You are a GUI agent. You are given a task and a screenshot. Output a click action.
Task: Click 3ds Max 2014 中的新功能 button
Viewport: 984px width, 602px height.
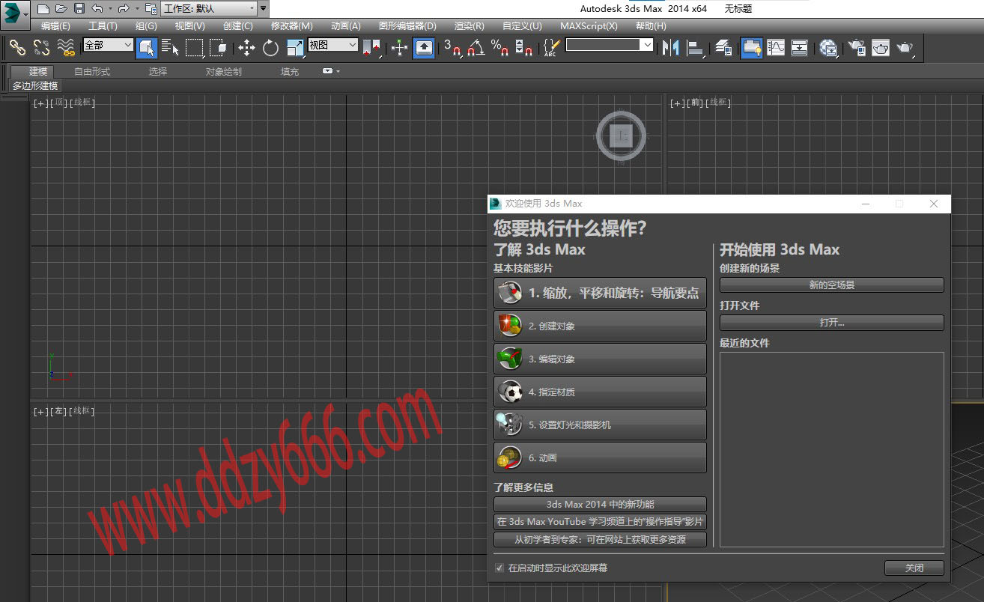pos(600,505)
